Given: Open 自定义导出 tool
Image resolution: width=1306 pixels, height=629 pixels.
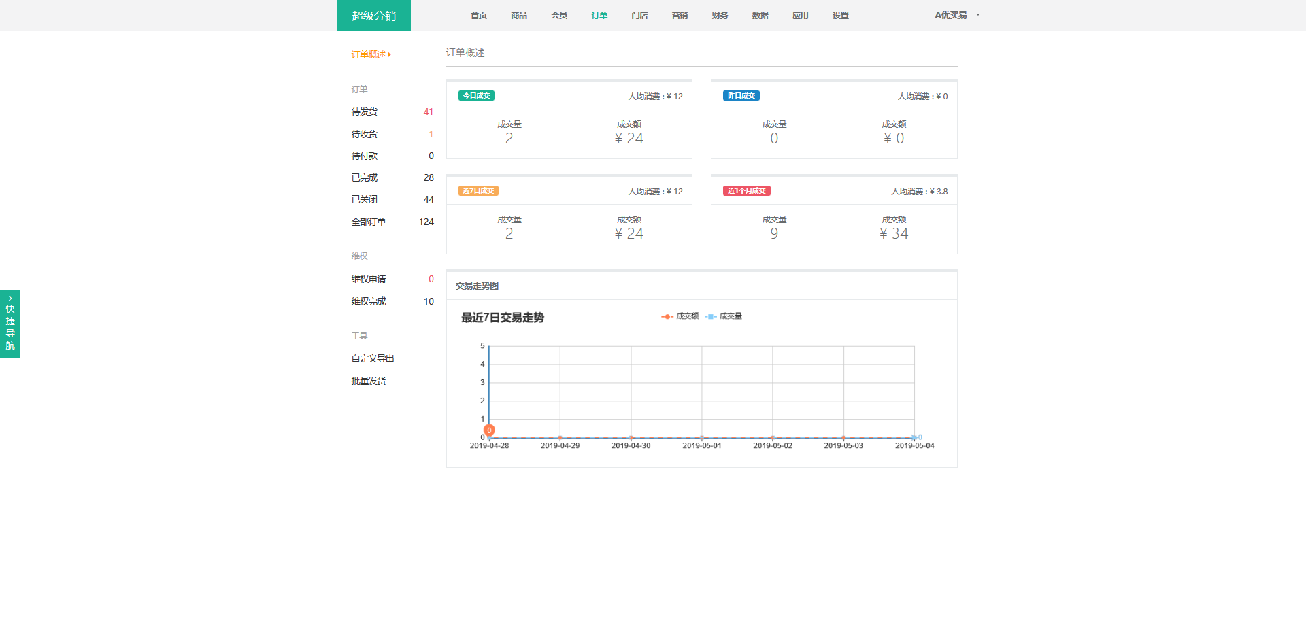Looking at the screenshot, I should point(373,358).
